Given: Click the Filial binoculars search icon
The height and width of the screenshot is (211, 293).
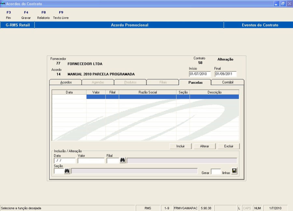Looking at the screenshot, I should coord(122,160).
